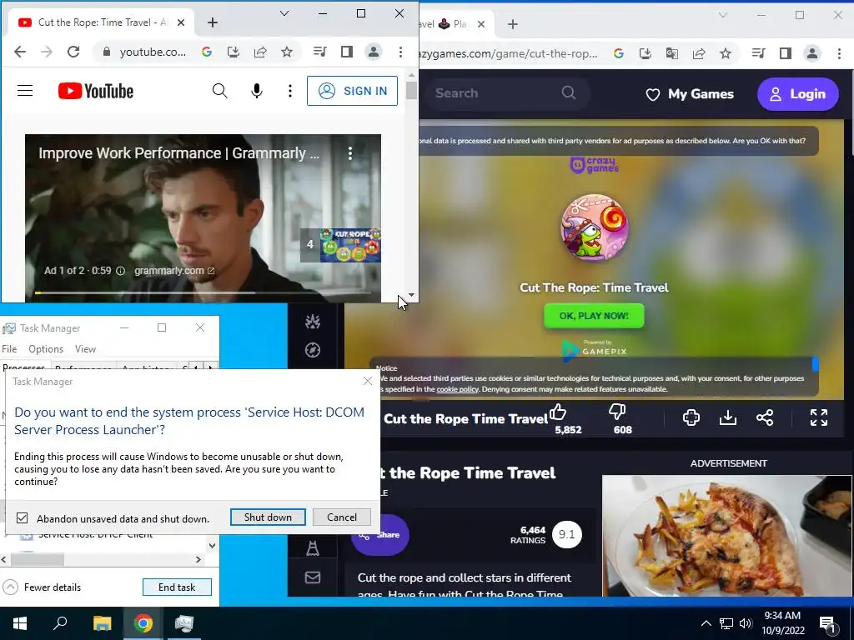This screenshot has height=640, width=854.
Task: Open Task Manager View menu
Action: (x=86, y=349)
